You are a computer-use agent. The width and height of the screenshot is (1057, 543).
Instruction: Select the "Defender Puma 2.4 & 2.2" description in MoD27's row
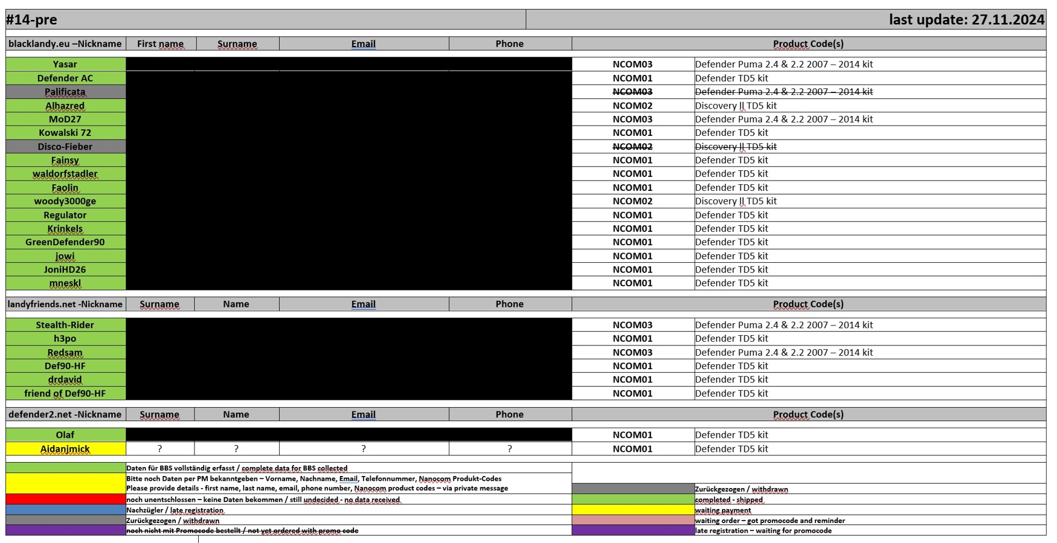[x=784, y=119]
